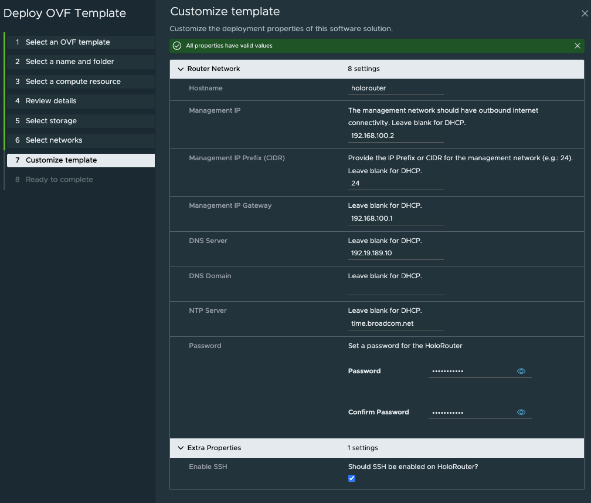Edit the Management IP address field
The image size is (591, 503).
396,136
